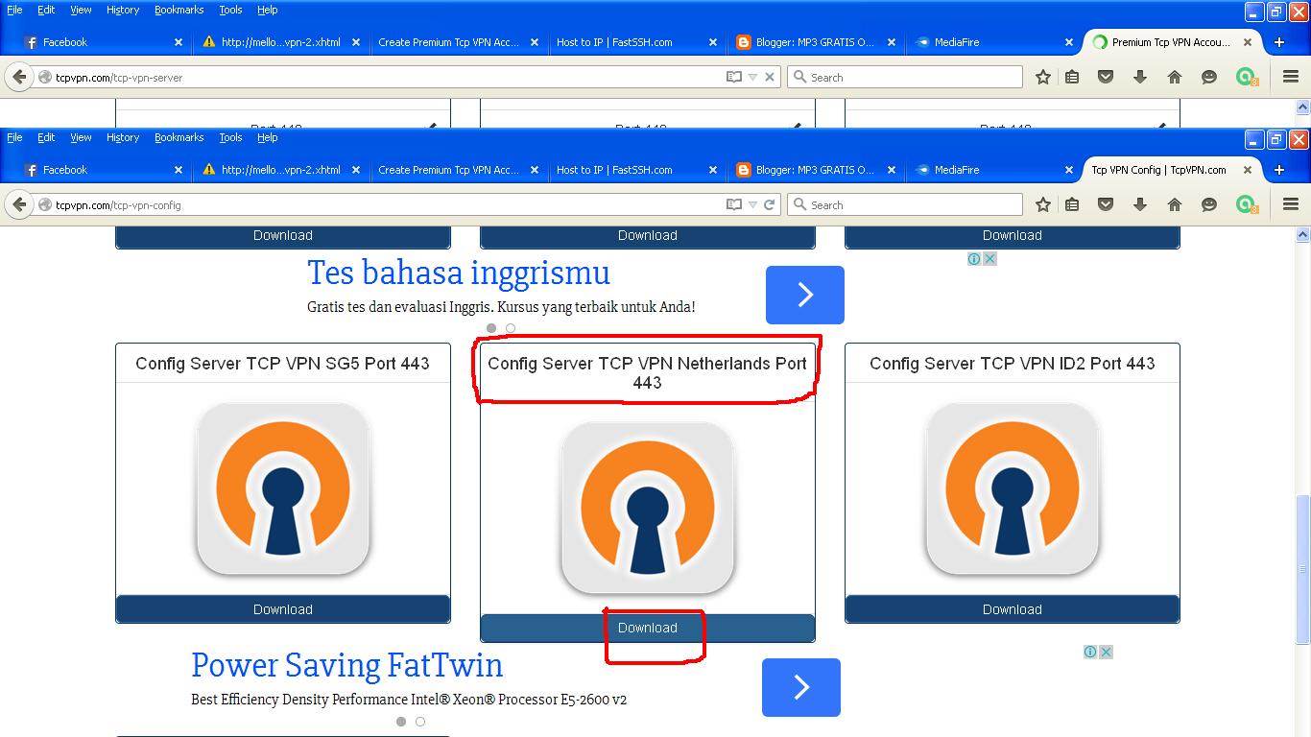Open reader view in the rear tcp-vpn-server window
Image resolution: width=1311 pixels, height=737 pixels.
[734, 77]
